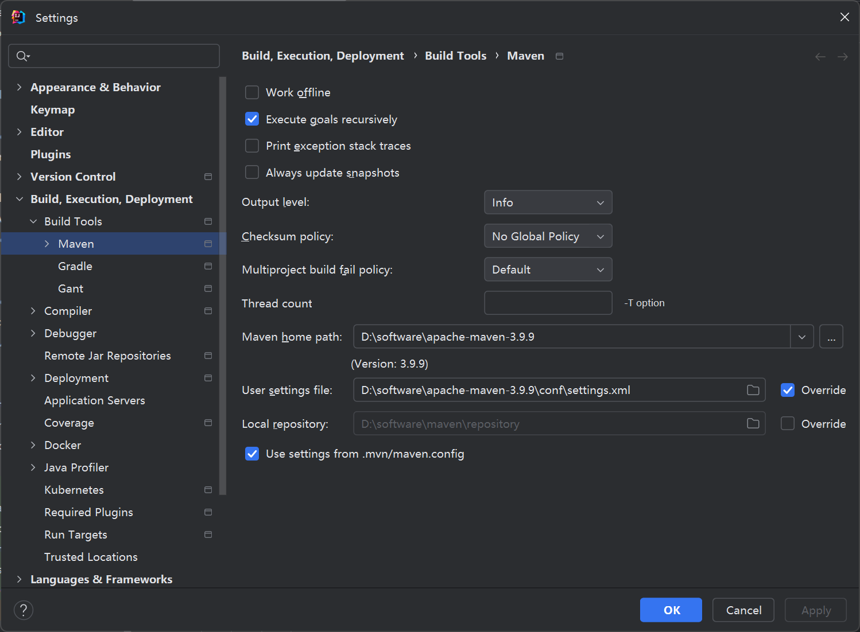The width and height of the screenshot is (860, 632).
Task: Click the project icon on Compiler row
Action: tap(208, 311)
